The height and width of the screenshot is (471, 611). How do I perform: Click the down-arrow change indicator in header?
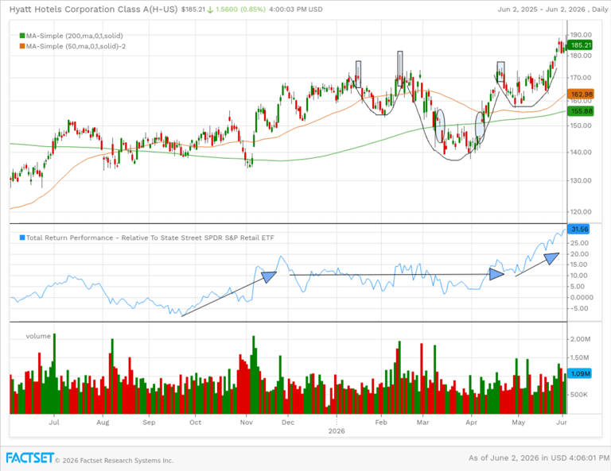[210, 10]
